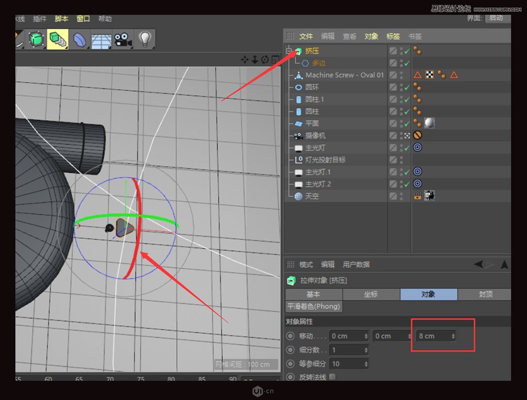Switch to the 封顶 tab
This screenshot has height=400, width=527.
[x=485, y=294]
